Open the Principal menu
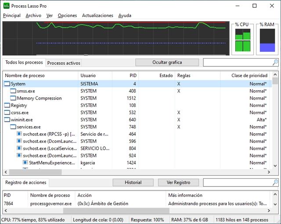The image size is (281, 224). tap(12, 16)
